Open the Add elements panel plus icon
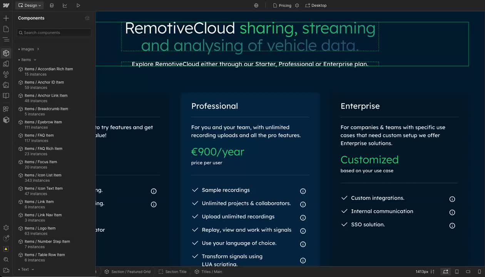485x277 pixels. coord(6,18)
